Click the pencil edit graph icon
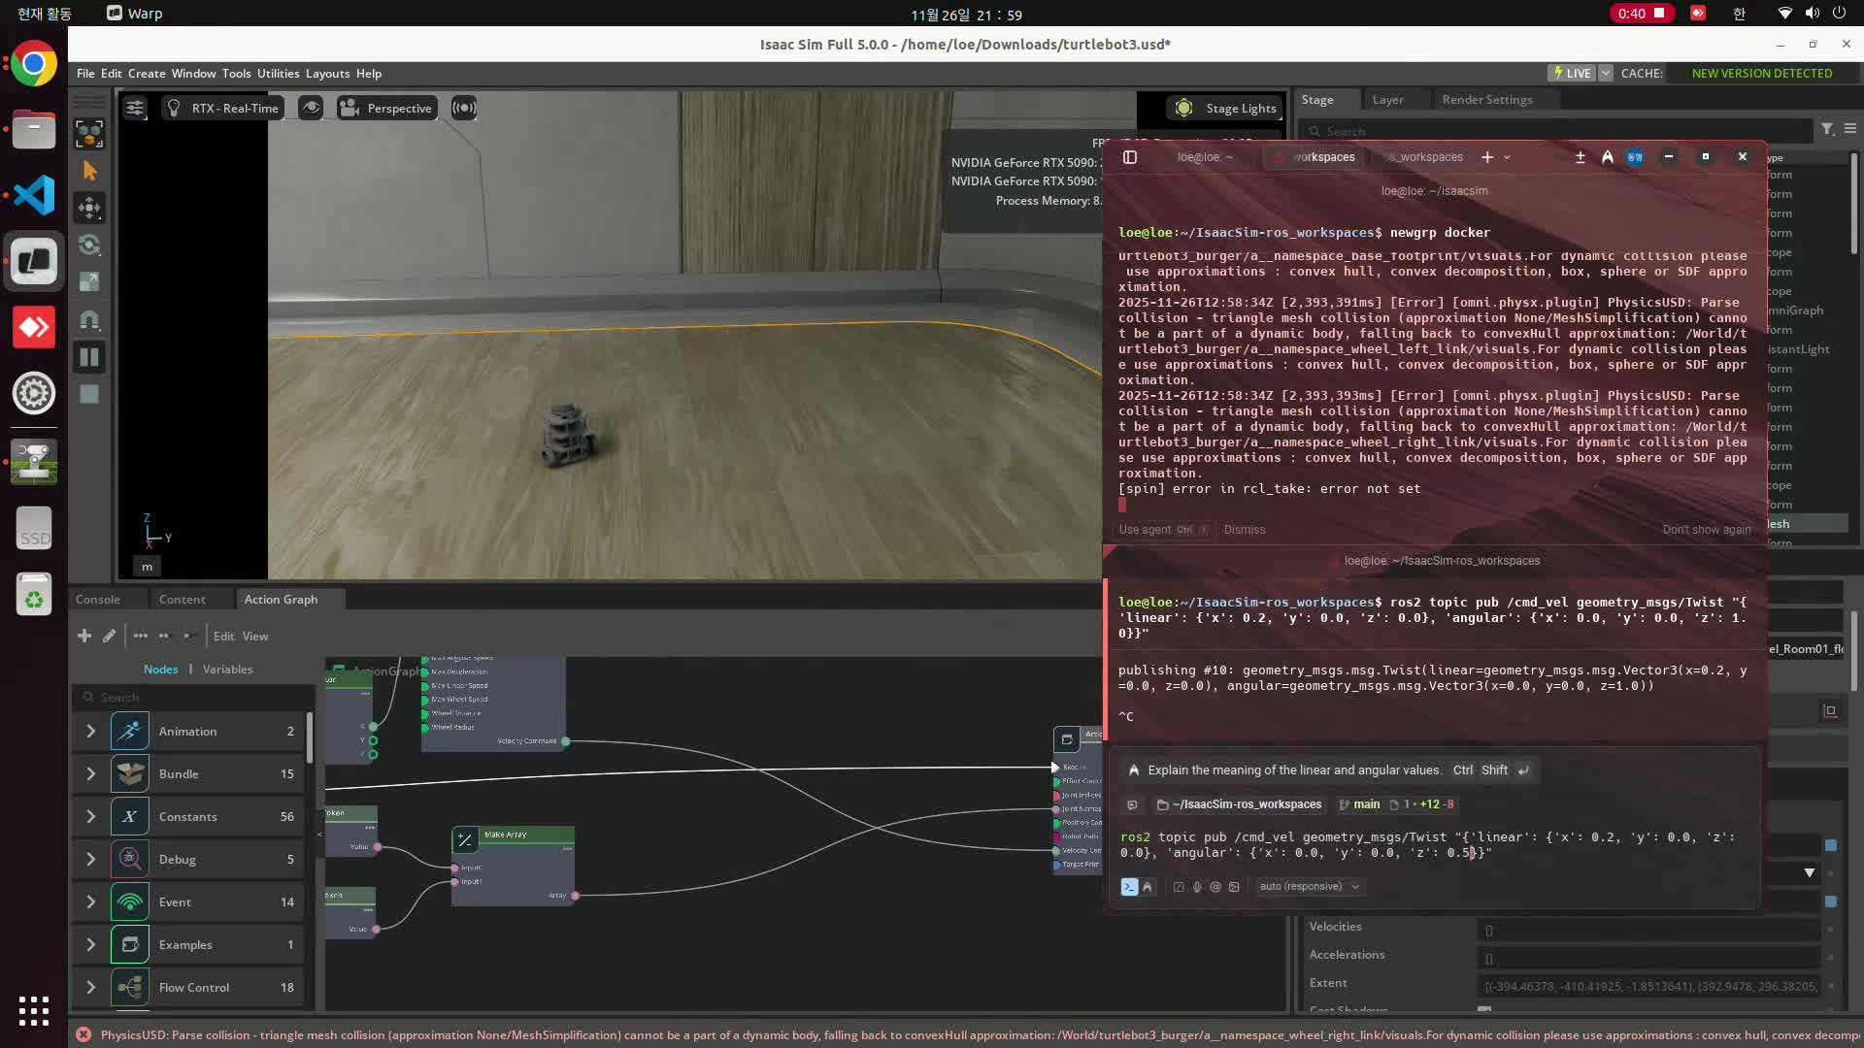The height and width of the screenshot is (1048, 1864). point(109,636)
